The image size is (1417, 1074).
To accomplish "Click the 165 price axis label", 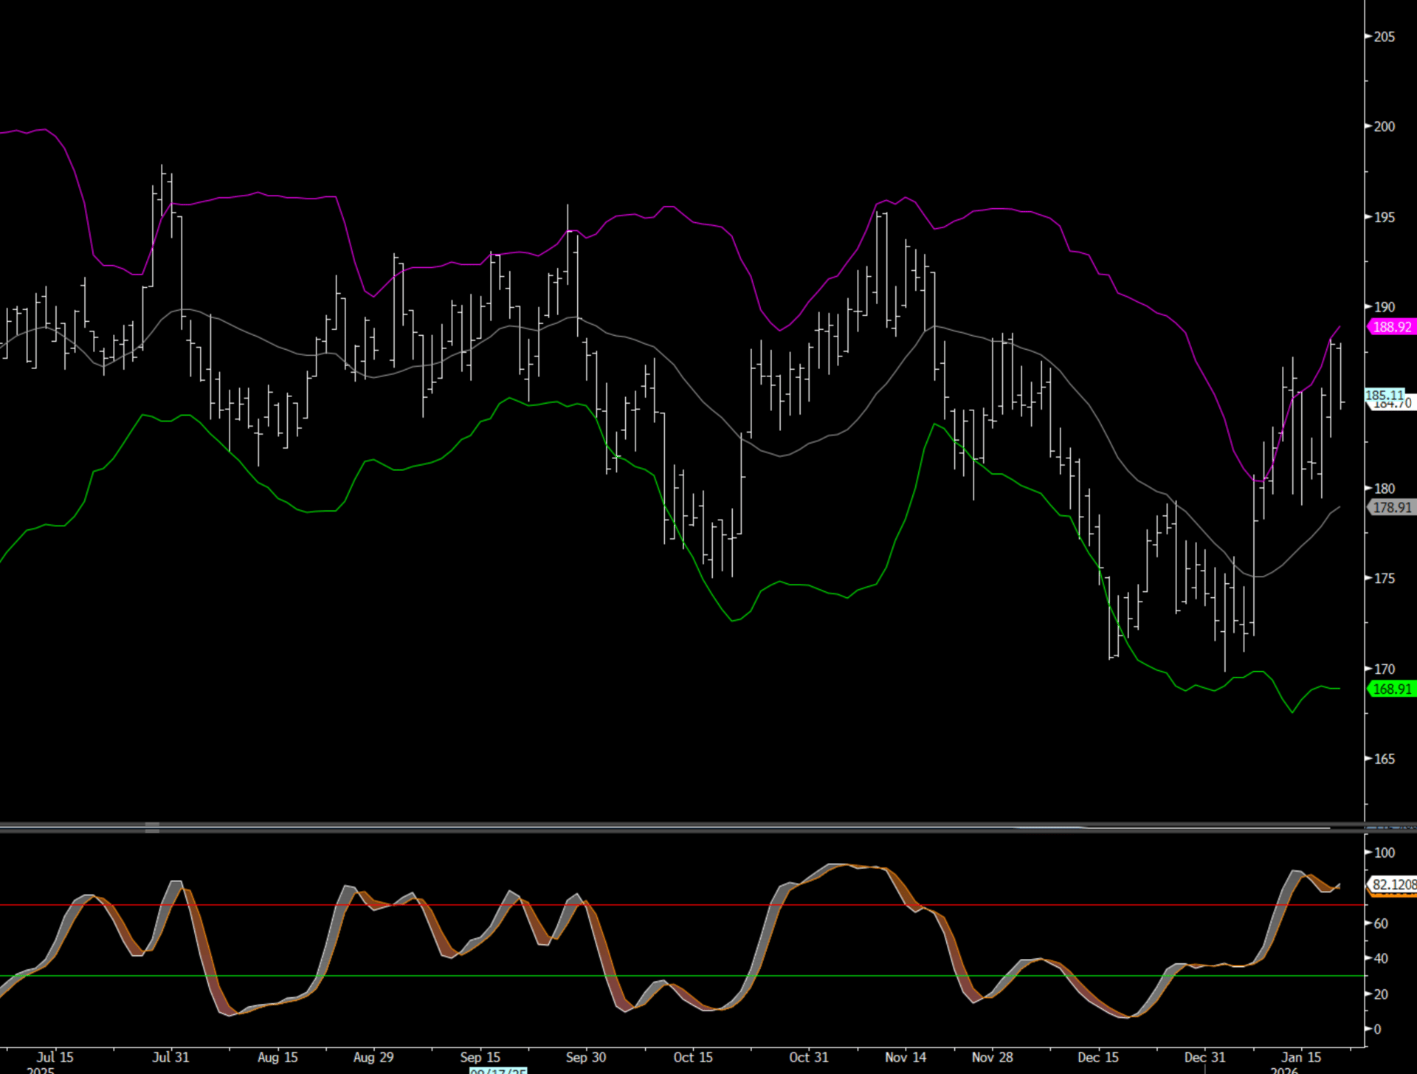I will click(x=1385, y=759).
